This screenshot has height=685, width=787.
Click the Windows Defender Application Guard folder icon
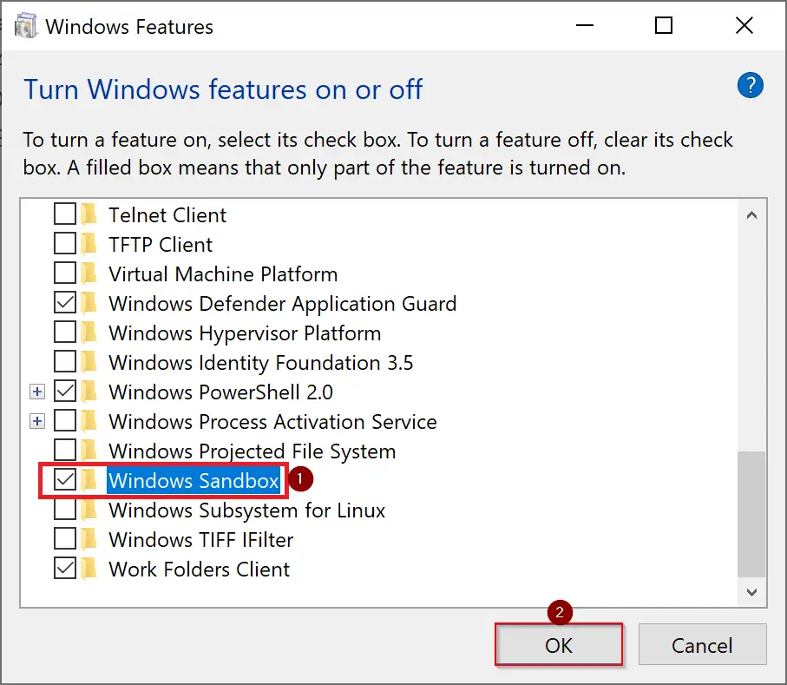(89, 303)
